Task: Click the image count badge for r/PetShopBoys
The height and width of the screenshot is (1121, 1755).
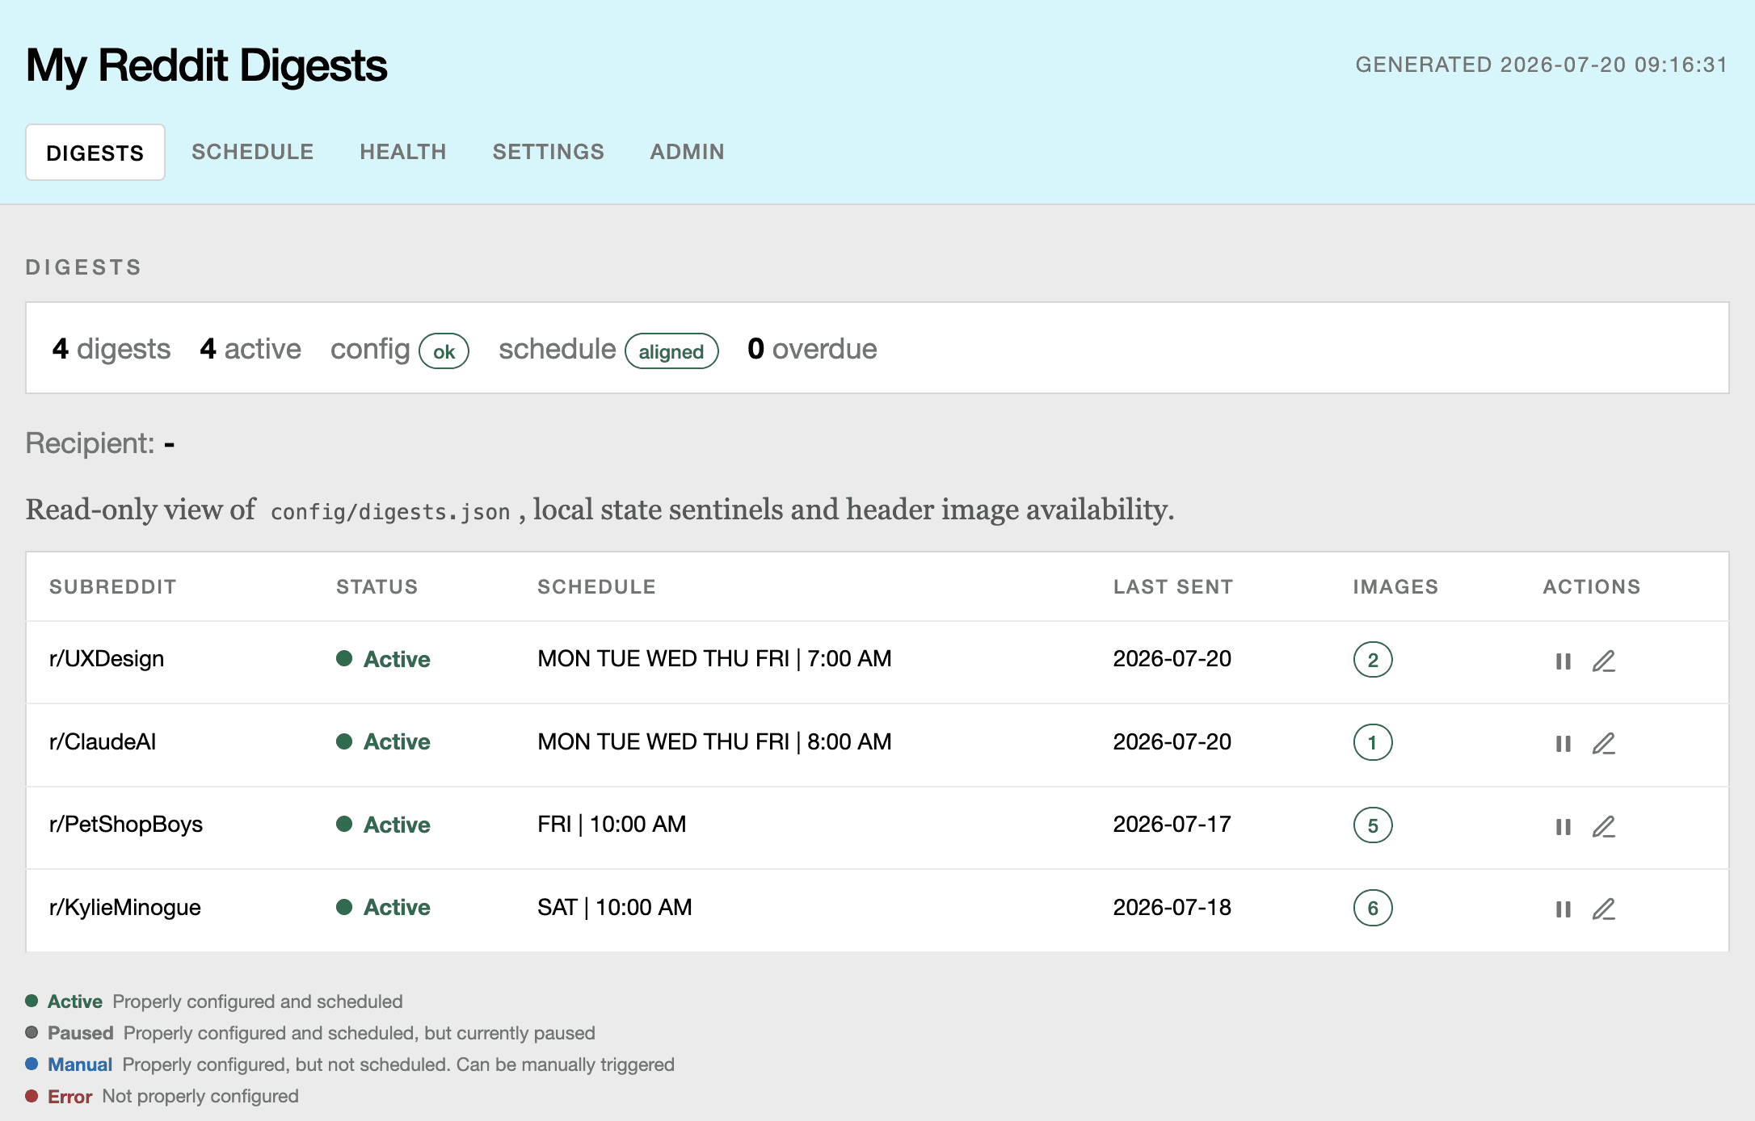Action: click(x=1373, y=825)
